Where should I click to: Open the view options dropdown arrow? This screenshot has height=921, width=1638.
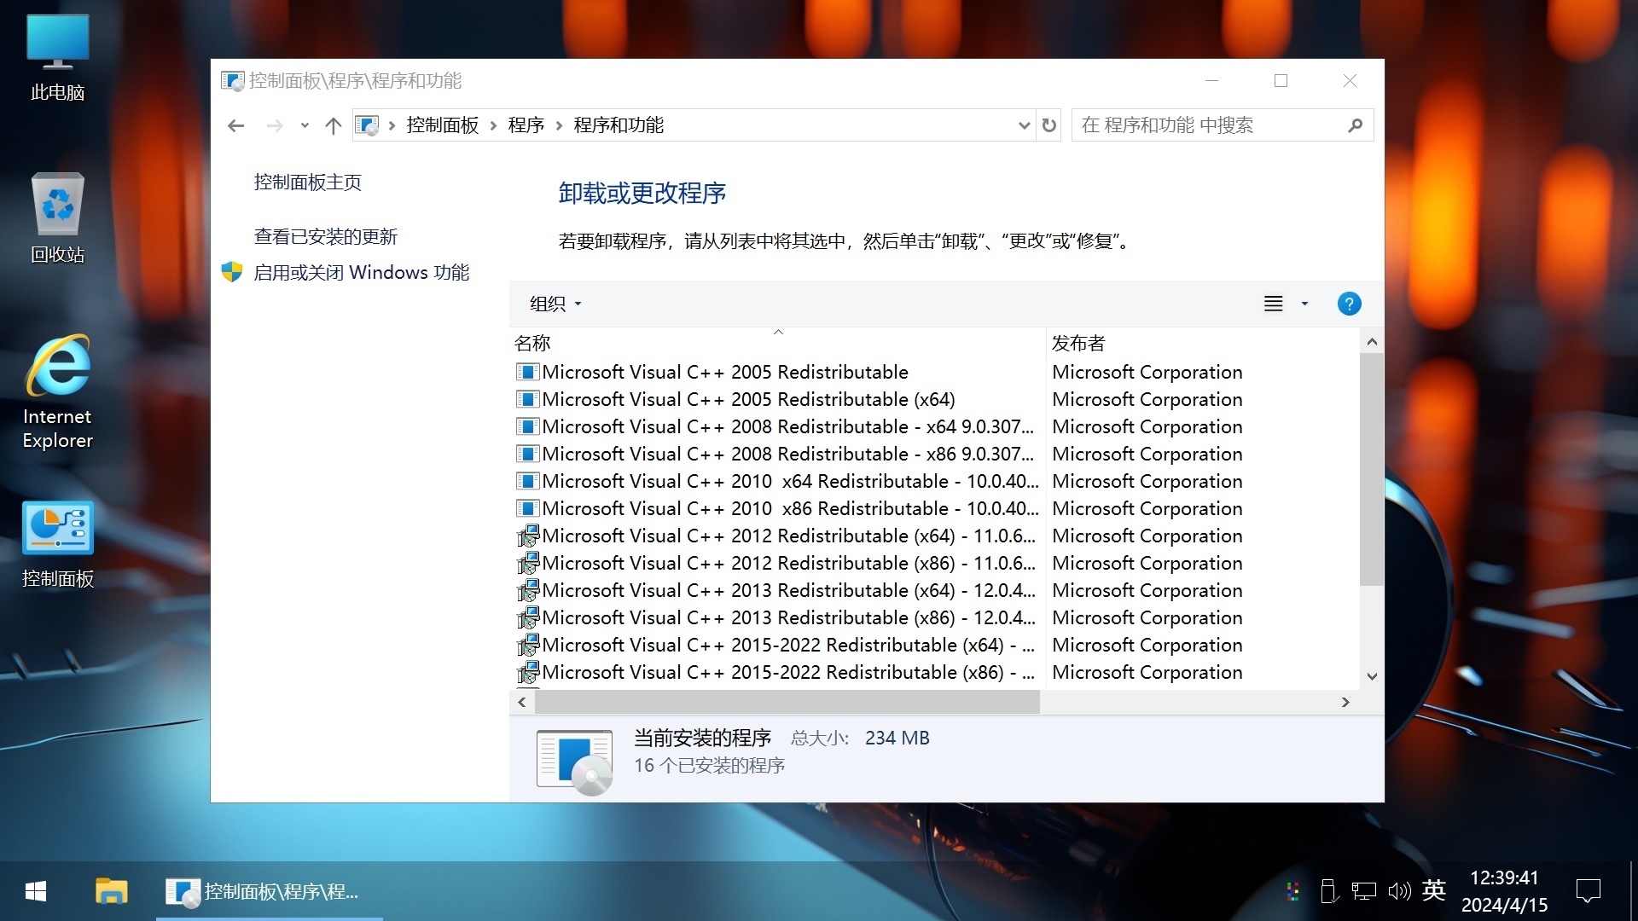1303,304
